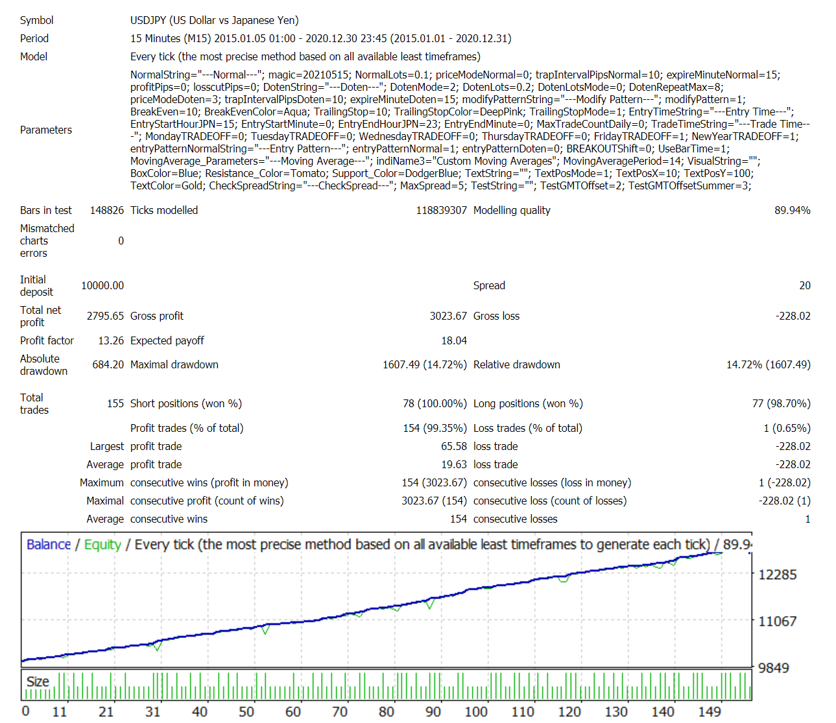Image resolution: width=836 pixels, height=723 pixels.
Task: Click the "Ticks modelled" label
Action: click(x=164, y=211)
